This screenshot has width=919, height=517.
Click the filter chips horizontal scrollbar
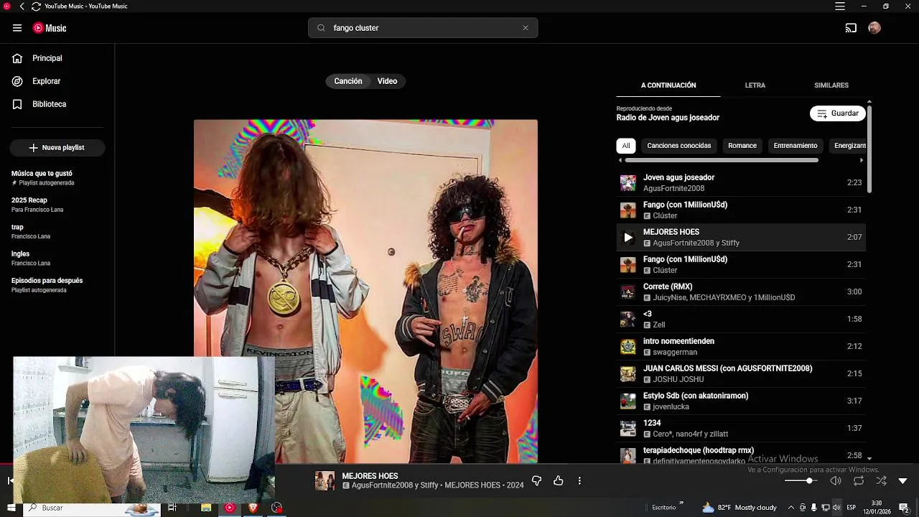point(722,160)
